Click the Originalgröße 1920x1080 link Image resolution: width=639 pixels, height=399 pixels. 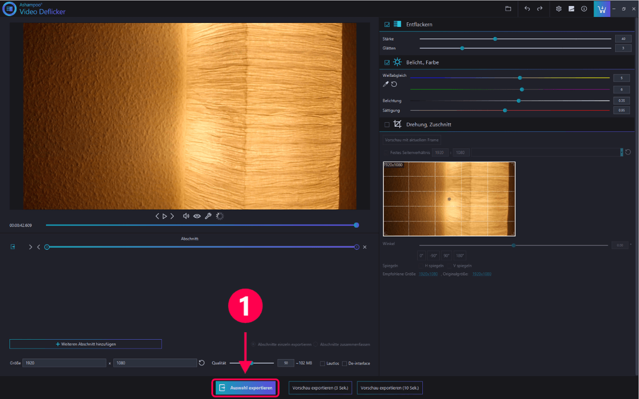point(482,274)
